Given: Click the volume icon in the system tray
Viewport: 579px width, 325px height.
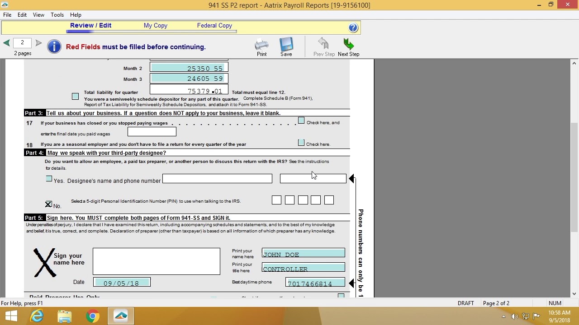Looking at the screenshot, I should coord(514,316).
